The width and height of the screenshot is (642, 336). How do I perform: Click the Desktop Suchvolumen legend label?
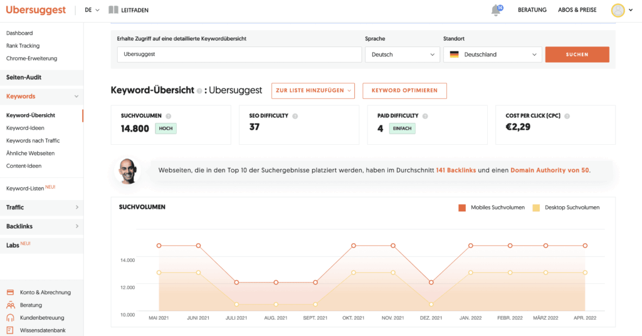pyautogui.click(x=572, y=207)
